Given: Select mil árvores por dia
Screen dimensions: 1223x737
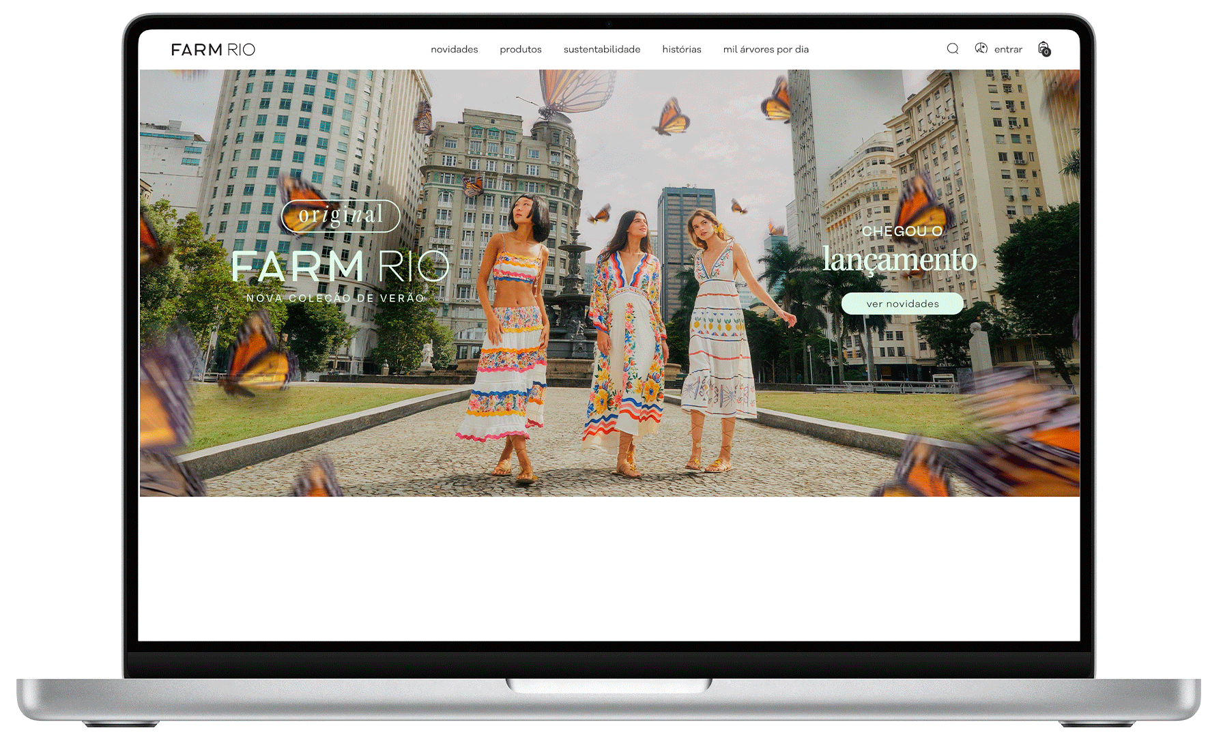Looking at the screenshot, I should (766, 49).
